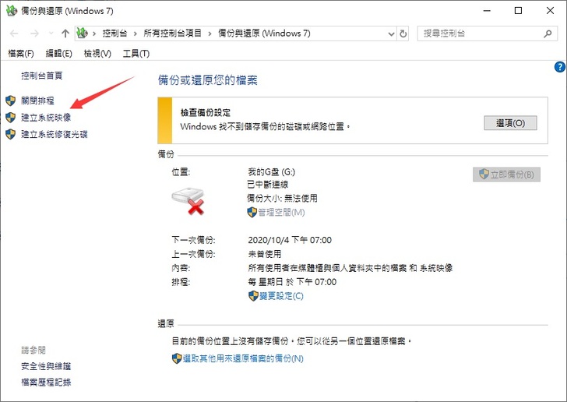Viewport: 567px width, 402px height.
Task: Expand chevron after 控制台 breadcrumb
Action: coord(136,34)
